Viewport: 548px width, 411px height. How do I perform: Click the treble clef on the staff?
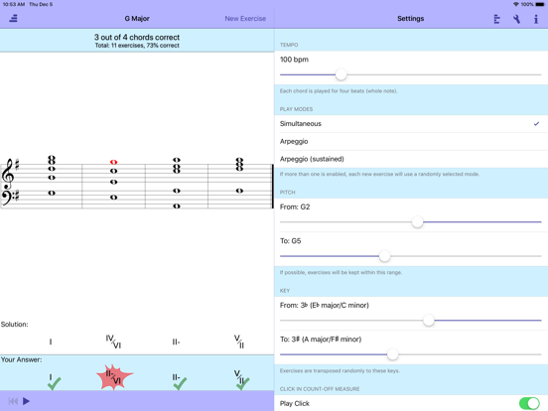tap(8, 175)
